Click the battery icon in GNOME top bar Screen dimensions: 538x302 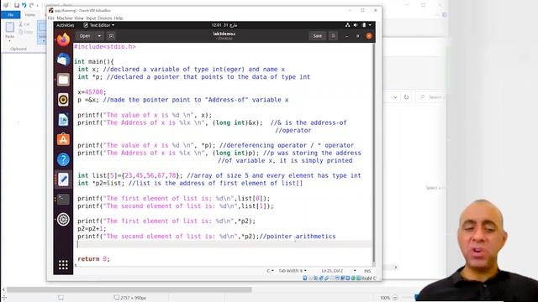[x=364, y=25]
